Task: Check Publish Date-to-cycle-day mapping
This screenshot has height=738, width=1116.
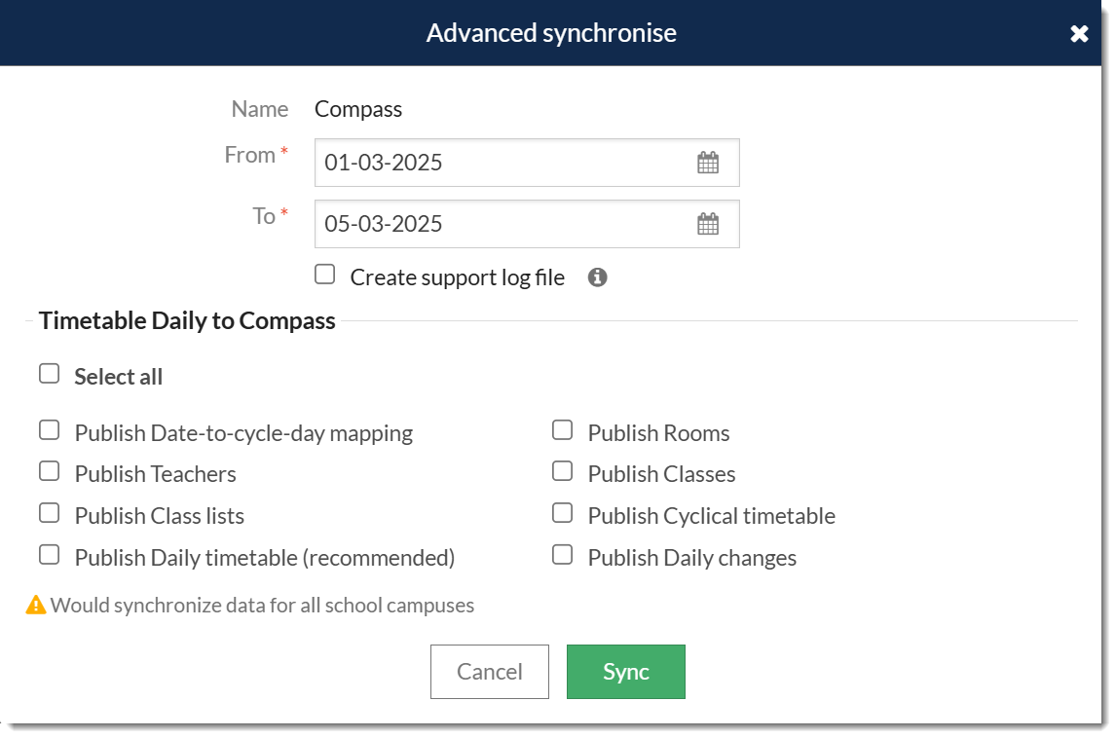Action: pyautogui.click(x=49, y=430)
